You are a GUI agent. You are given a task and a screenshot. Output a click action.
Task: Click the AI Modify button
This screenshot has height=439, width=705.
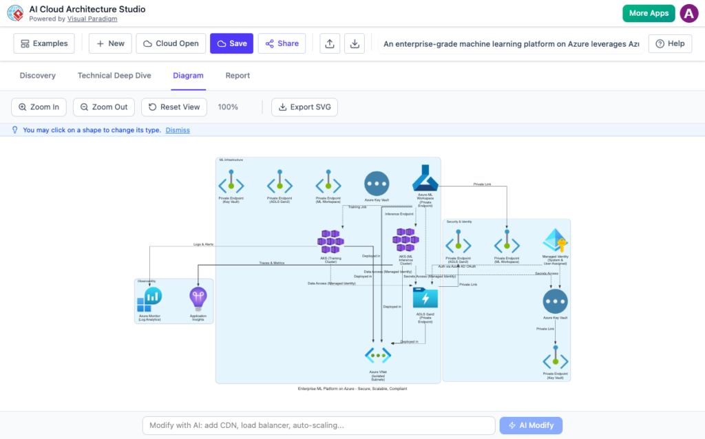pos(531,425)
